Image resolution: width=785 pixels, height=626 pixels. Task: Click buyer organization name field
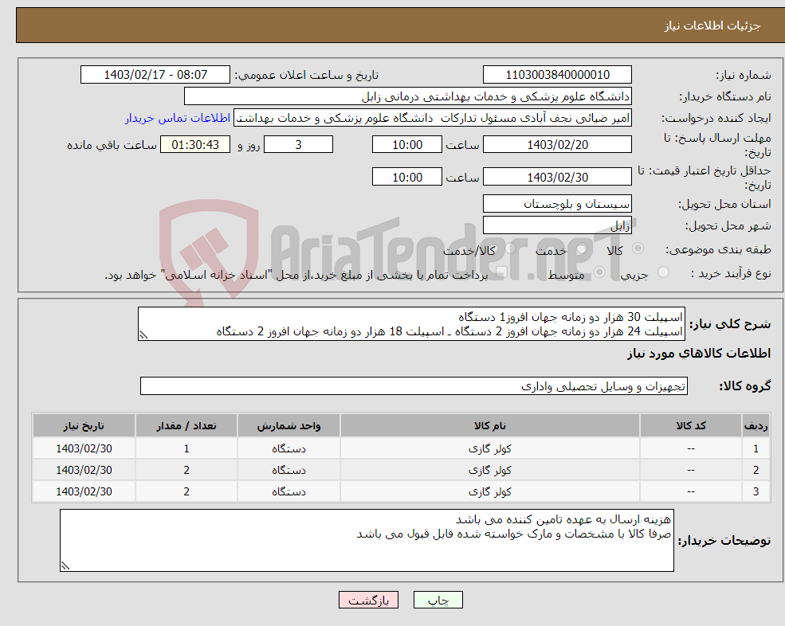[x=407, y=96]
